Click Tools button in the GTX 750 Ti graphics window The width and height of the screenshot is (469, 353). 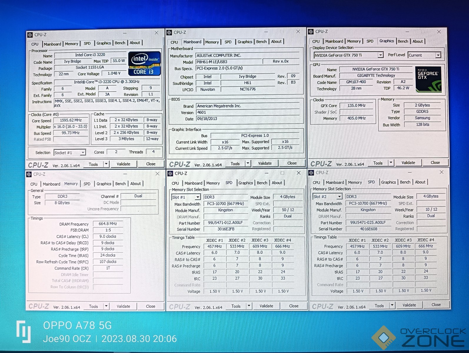(x=378, y=163)
